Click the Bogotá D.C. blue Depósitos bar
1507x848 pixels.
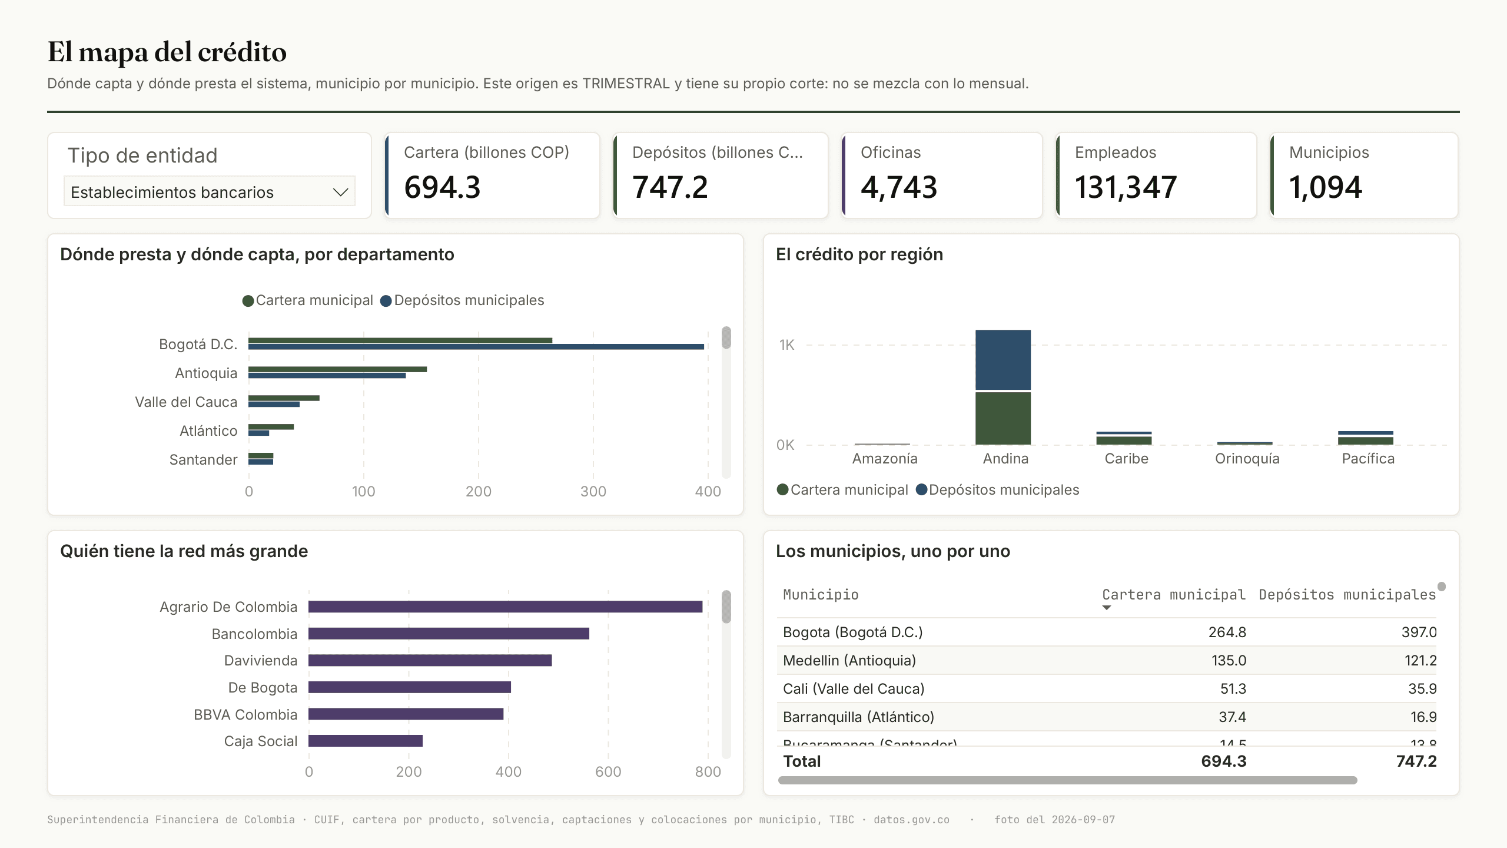(x=476, y=347)
